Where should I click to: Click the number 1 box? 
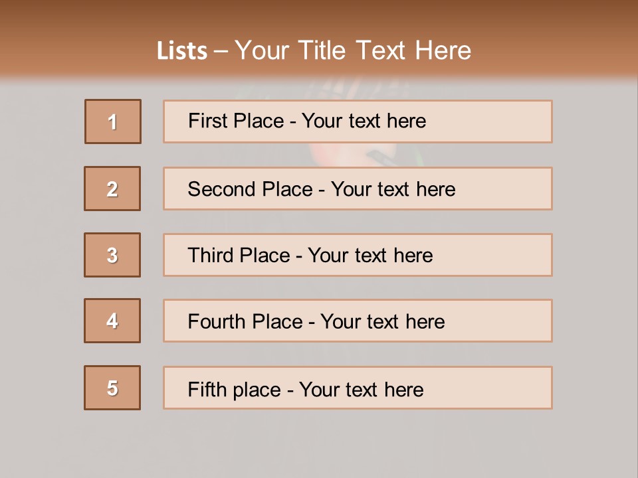pos(113,121)
